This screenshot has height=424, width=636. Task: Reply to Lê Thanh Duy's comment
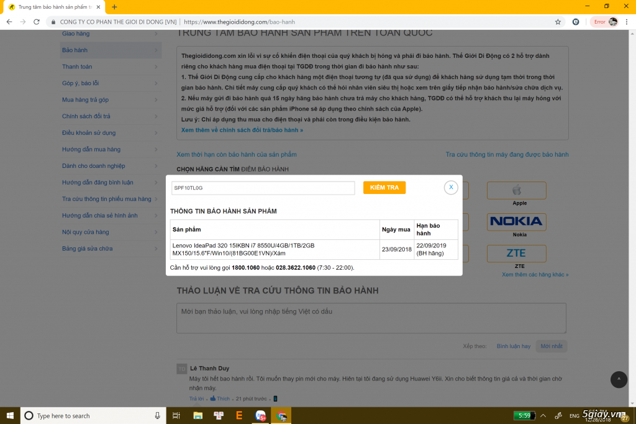click(196, 399)
